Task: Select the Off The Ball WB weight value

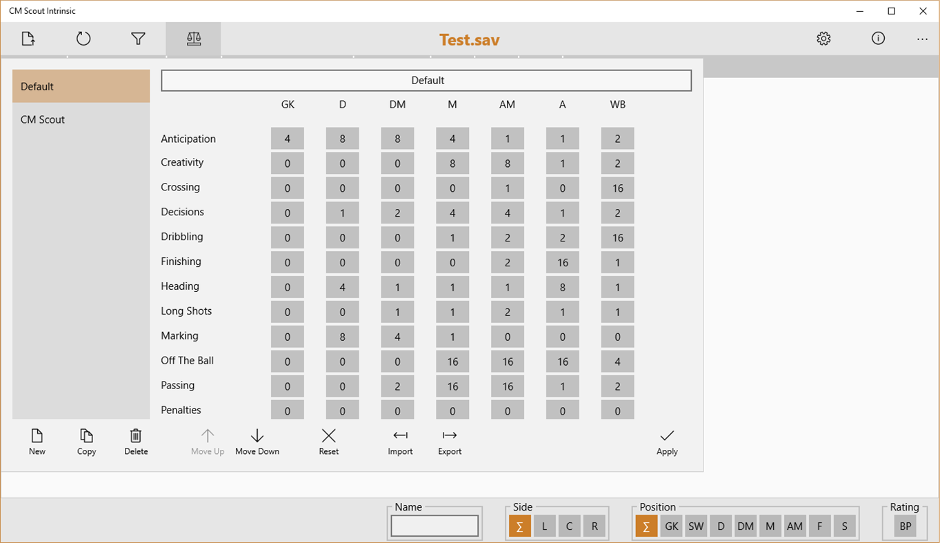Action: (618, 362)
